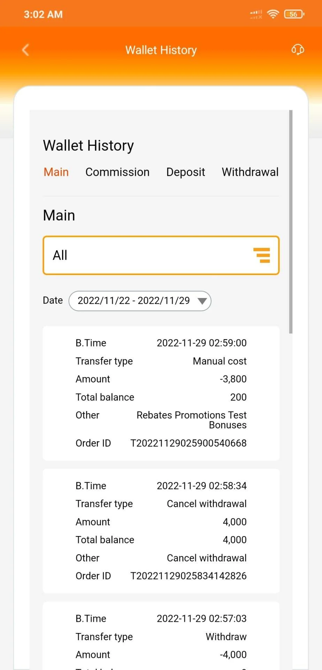Tap Cancel withdrawal transfer type value
Viewport: 322px width, 670px height.
[x=207, y=504]
